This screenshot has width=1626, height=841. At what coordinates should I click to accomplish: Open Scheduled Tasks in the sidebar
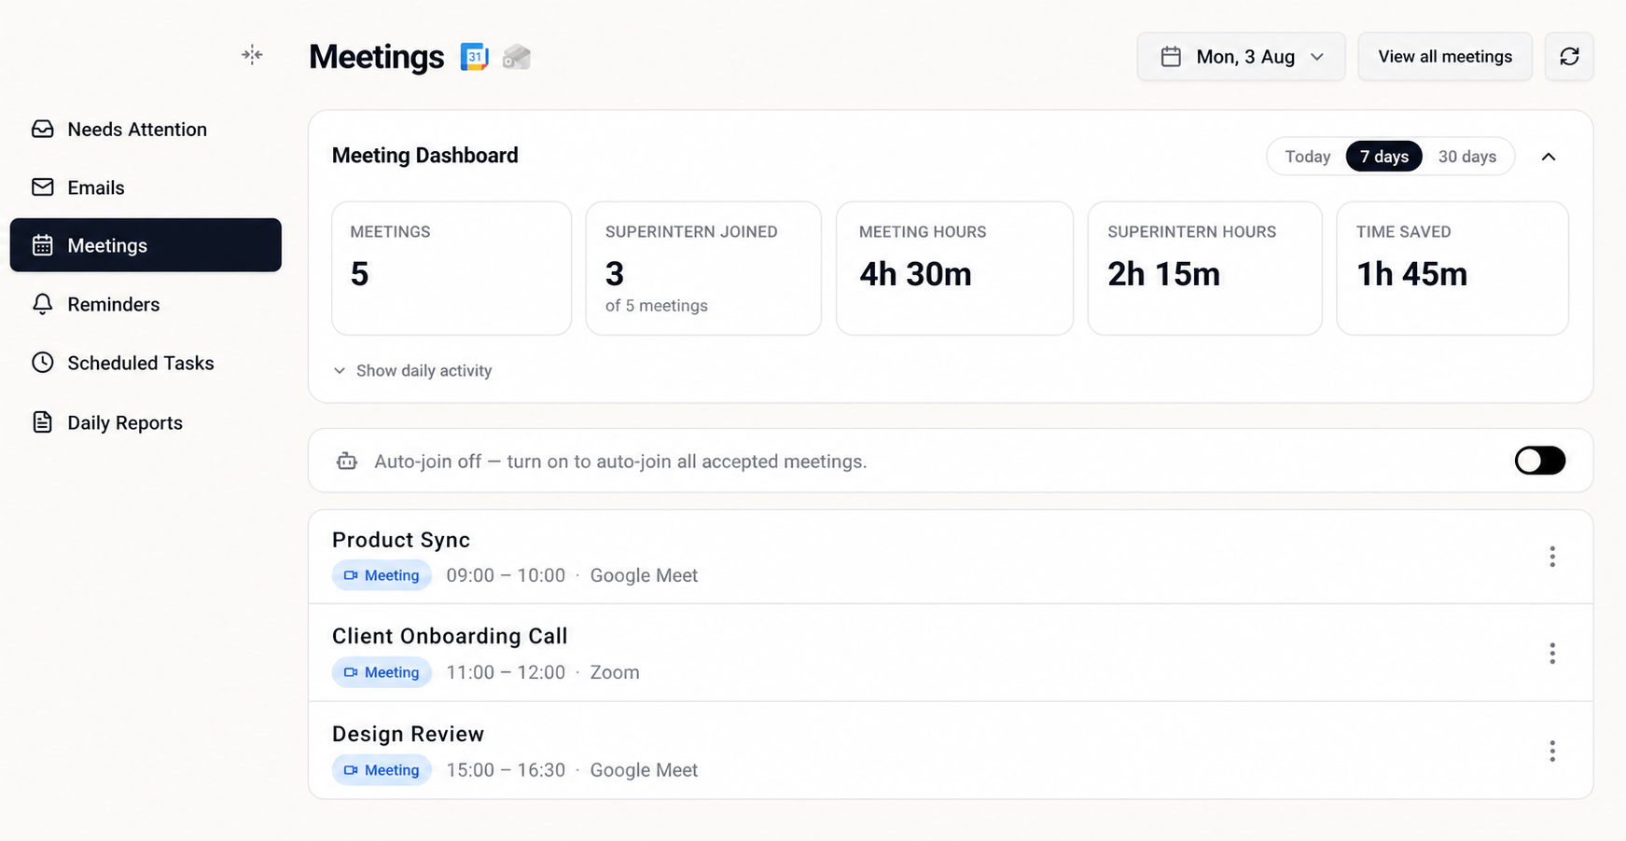pos(146,363)
